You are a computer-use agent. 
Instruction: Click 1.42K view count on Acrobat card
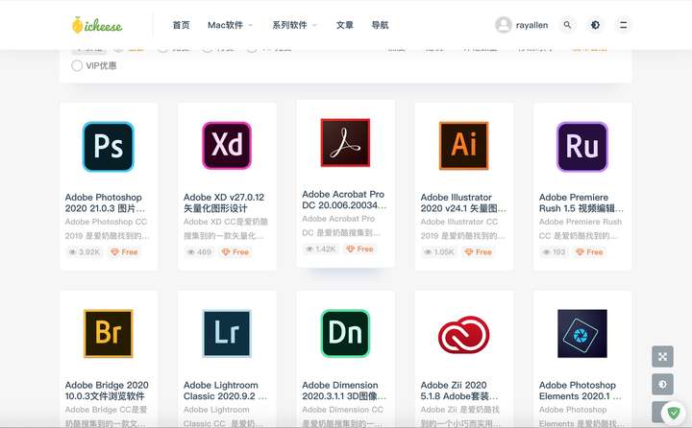320,250
